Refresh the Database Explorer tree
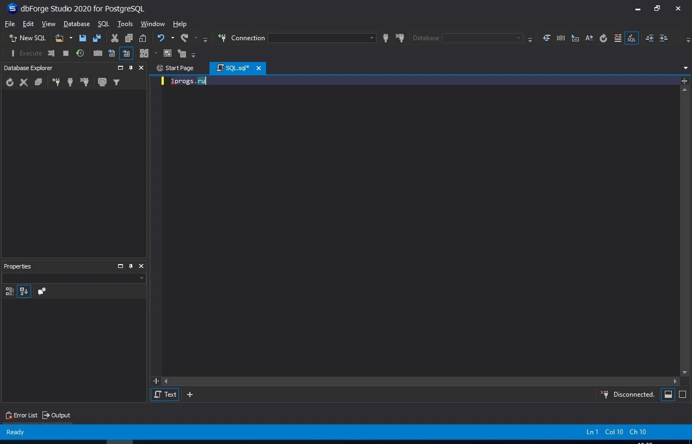 point(9,82)
